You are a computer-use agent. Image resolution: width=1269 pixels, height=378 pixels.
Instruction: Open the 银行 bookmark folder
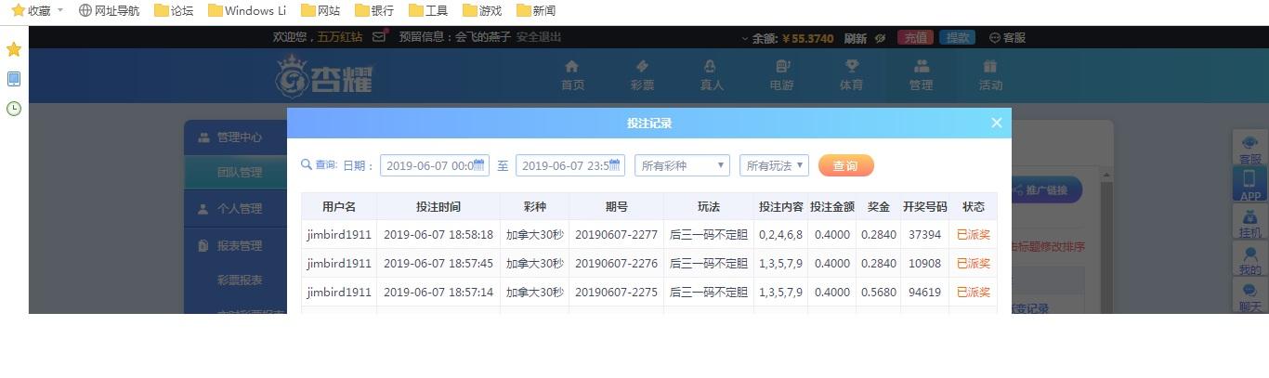pyautogui.click(x=373, y=11)
